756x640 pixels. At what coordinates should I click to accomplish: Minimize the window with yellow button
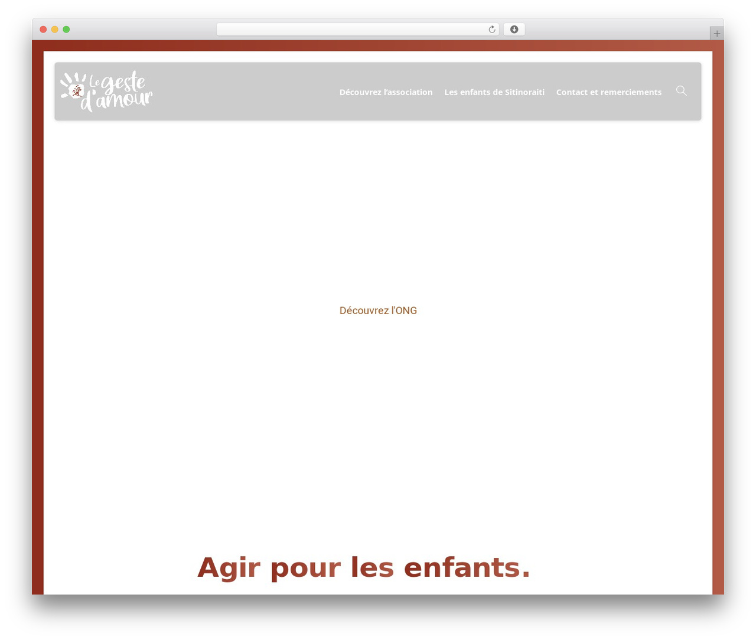pyautogui.click(x=55, y=30)
